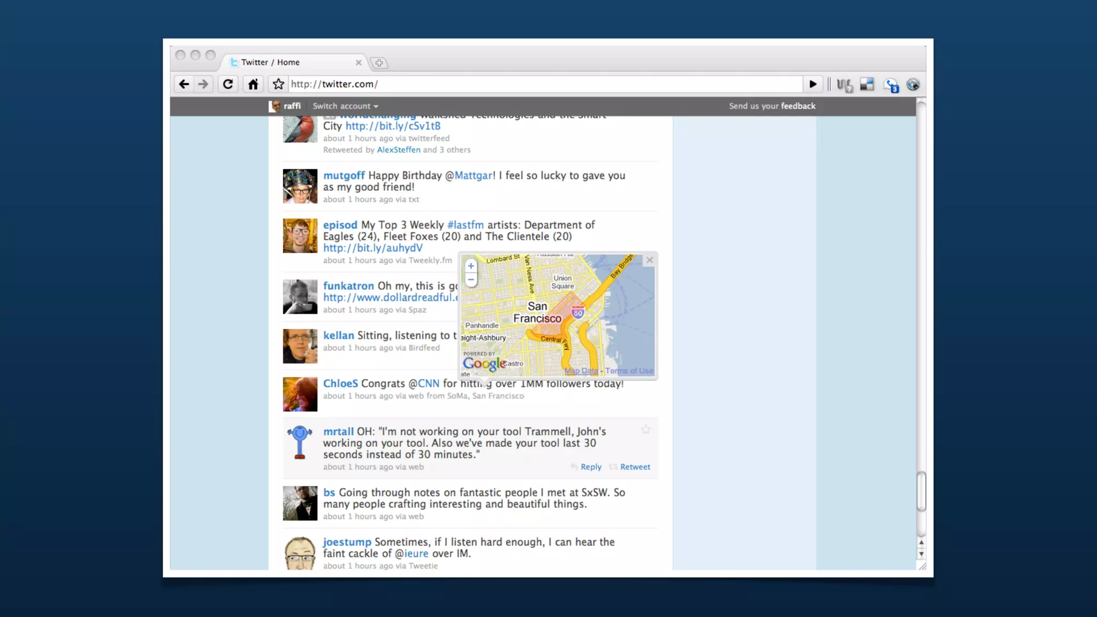Screen dimensions: 1097x617
Task: Click the go arrow beside address bar
Action: [812, 84]
